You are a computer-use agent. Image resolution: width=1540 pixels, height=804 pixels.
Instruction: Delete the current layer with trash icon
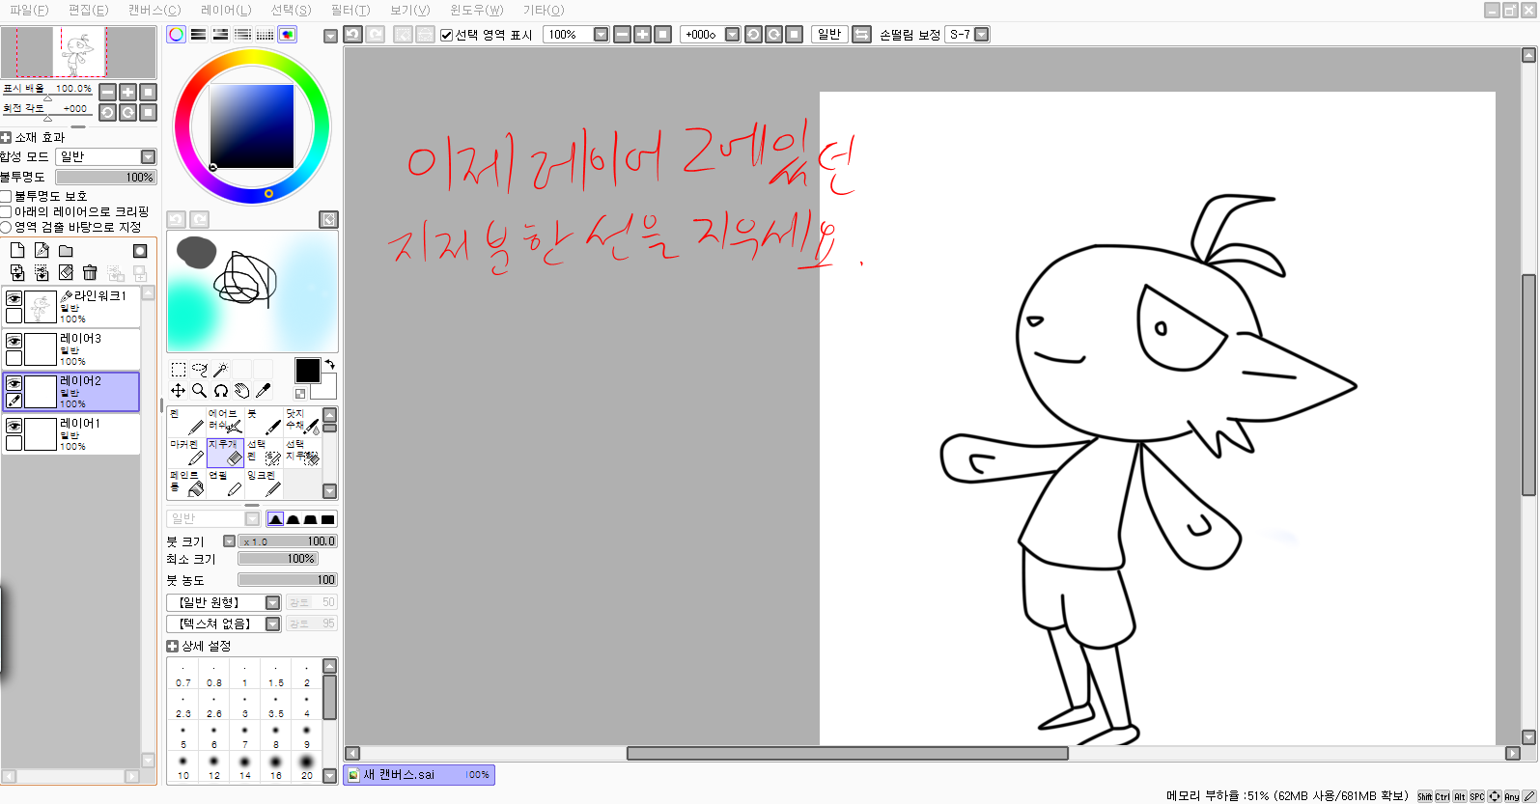click(x=90, y=273)
